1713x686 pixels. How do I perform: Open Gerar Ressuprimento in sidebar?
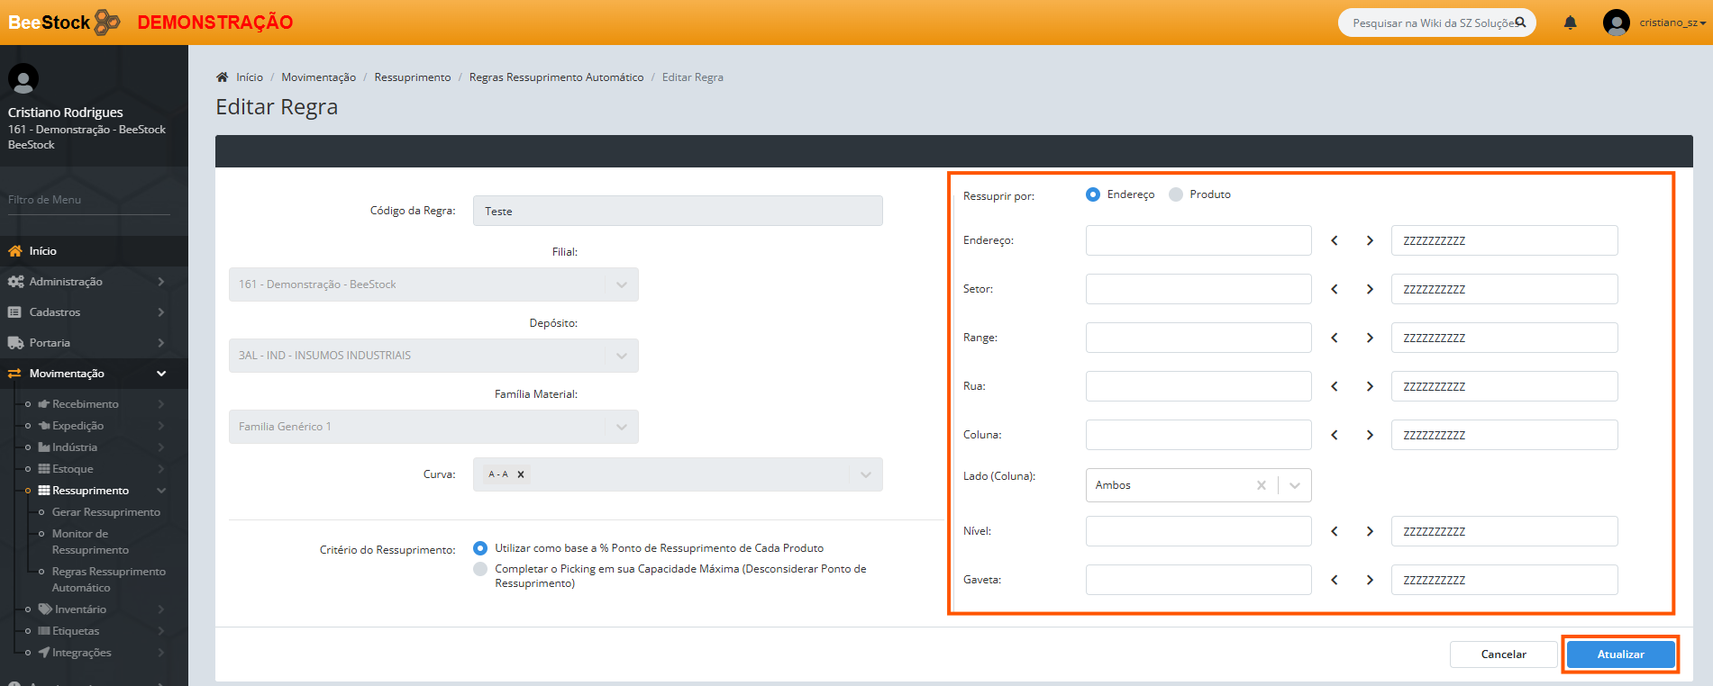pos(105,512)
